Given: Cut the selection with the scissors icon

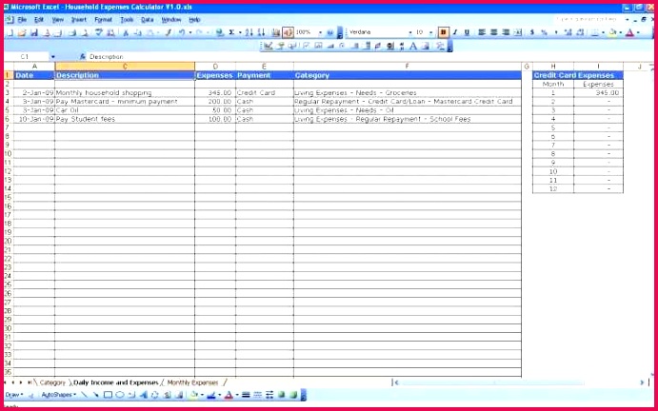Looking at the screenshot, I should 126,32.
